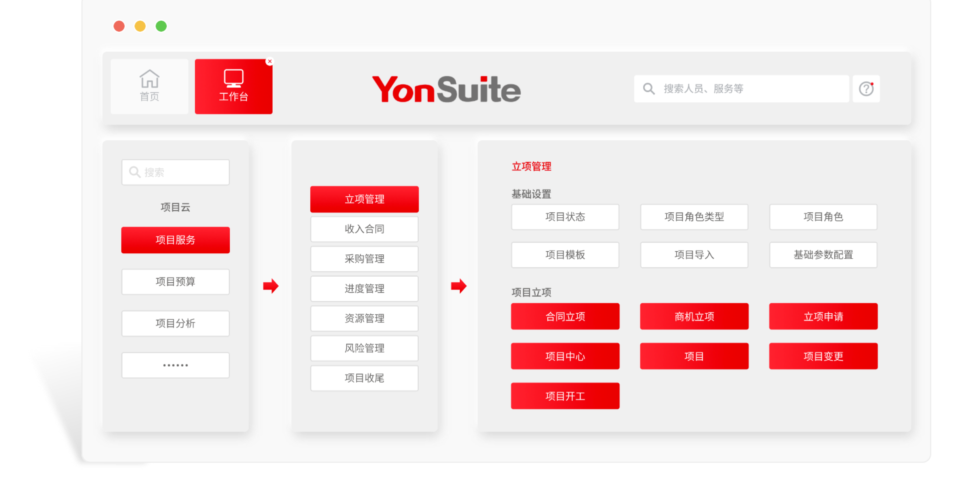The width and height of the screenshot is (961, 494).
Task: Open 合同立项 under project initiation
Action: [565, 316]
